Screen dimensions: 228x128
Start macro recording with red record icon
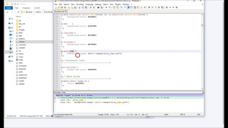149,7
